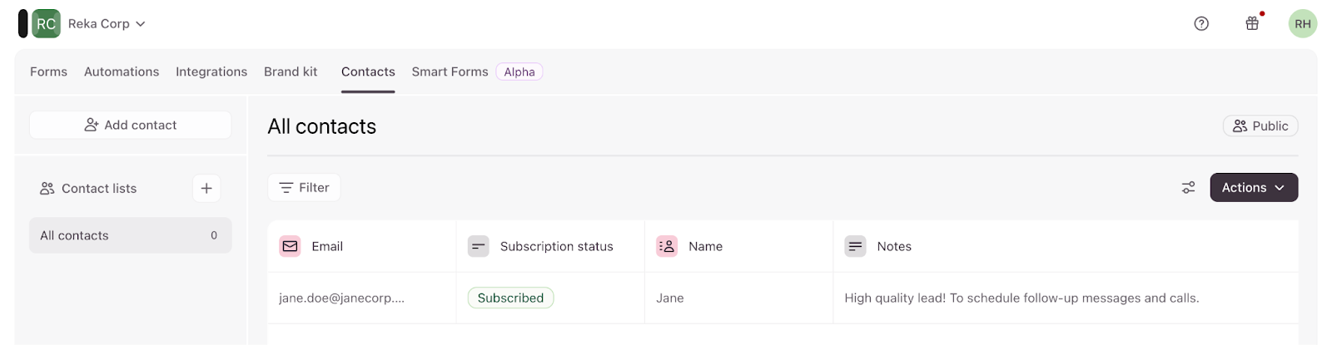Click the Email column envelope icon
This screenshot has height=345, width=1332.
[290, 246]
